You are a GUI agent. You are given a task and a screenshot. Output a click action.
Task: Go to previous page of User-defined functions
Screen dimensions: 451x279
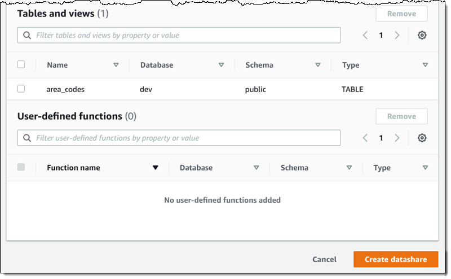(365, 138)
